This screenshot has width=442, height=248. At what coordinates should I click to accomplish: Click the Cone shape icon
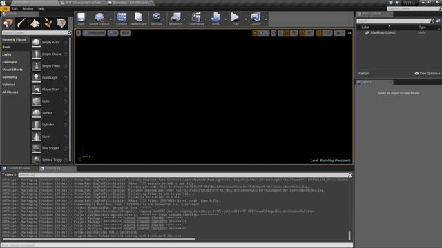[36, 136]
